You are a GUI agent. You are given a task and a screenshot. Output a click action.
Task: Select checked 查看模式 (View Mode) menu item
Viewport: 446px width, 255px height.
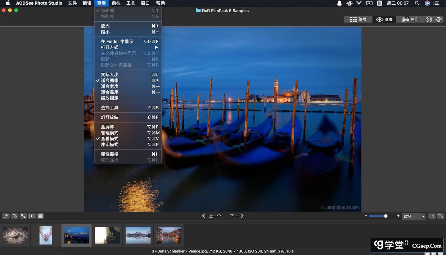[110, 139]
